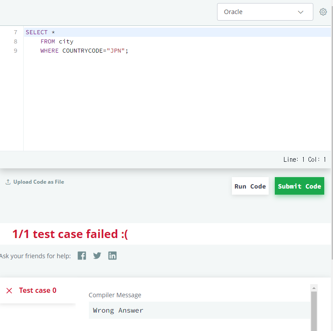
Task: Place cursor on SELECT * line
Action: coord(177,32)
